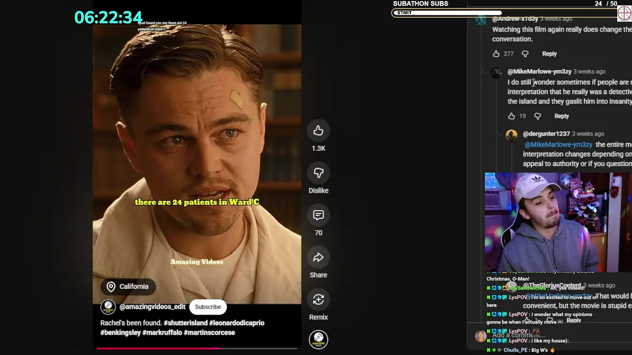Open the #martinscorcese hashtag

209,333
